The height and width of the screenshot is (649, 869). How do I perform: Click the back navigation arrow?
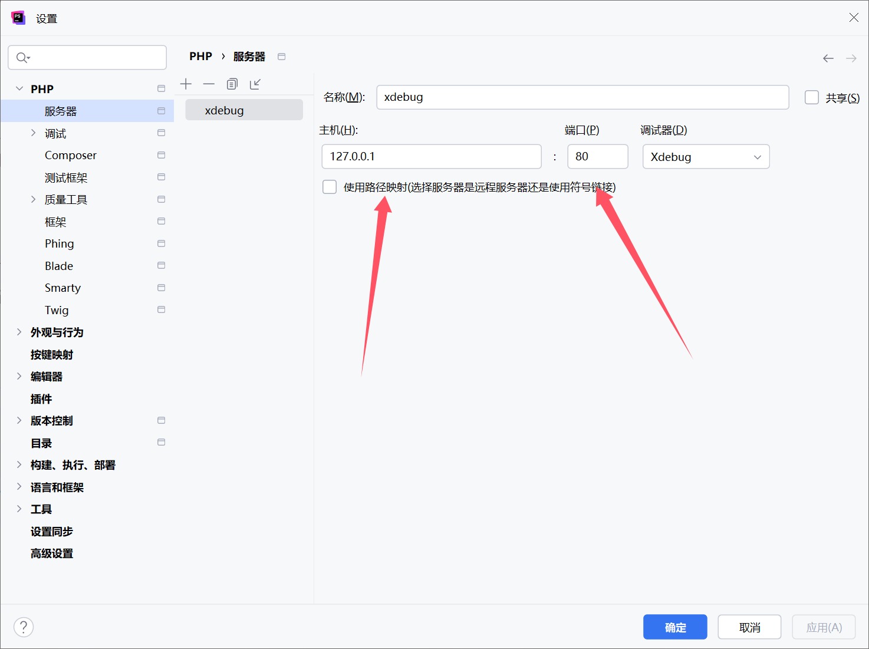tap(828, 58)
